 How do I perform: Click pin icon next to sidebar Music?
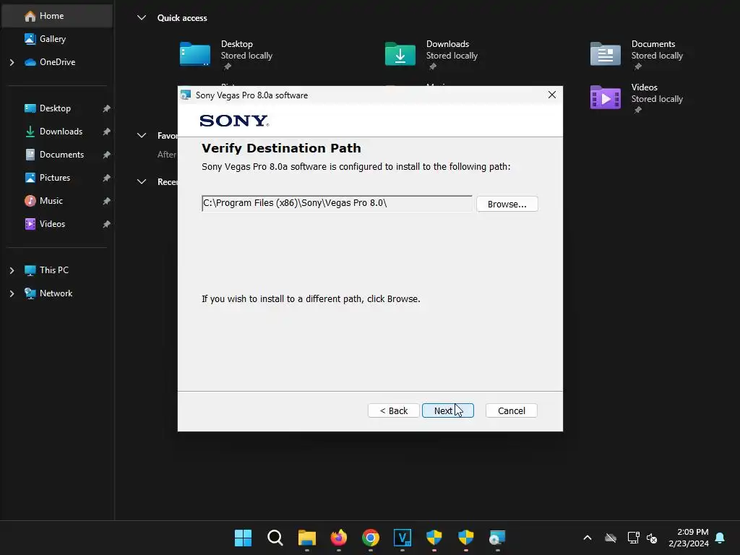(107, 201)
